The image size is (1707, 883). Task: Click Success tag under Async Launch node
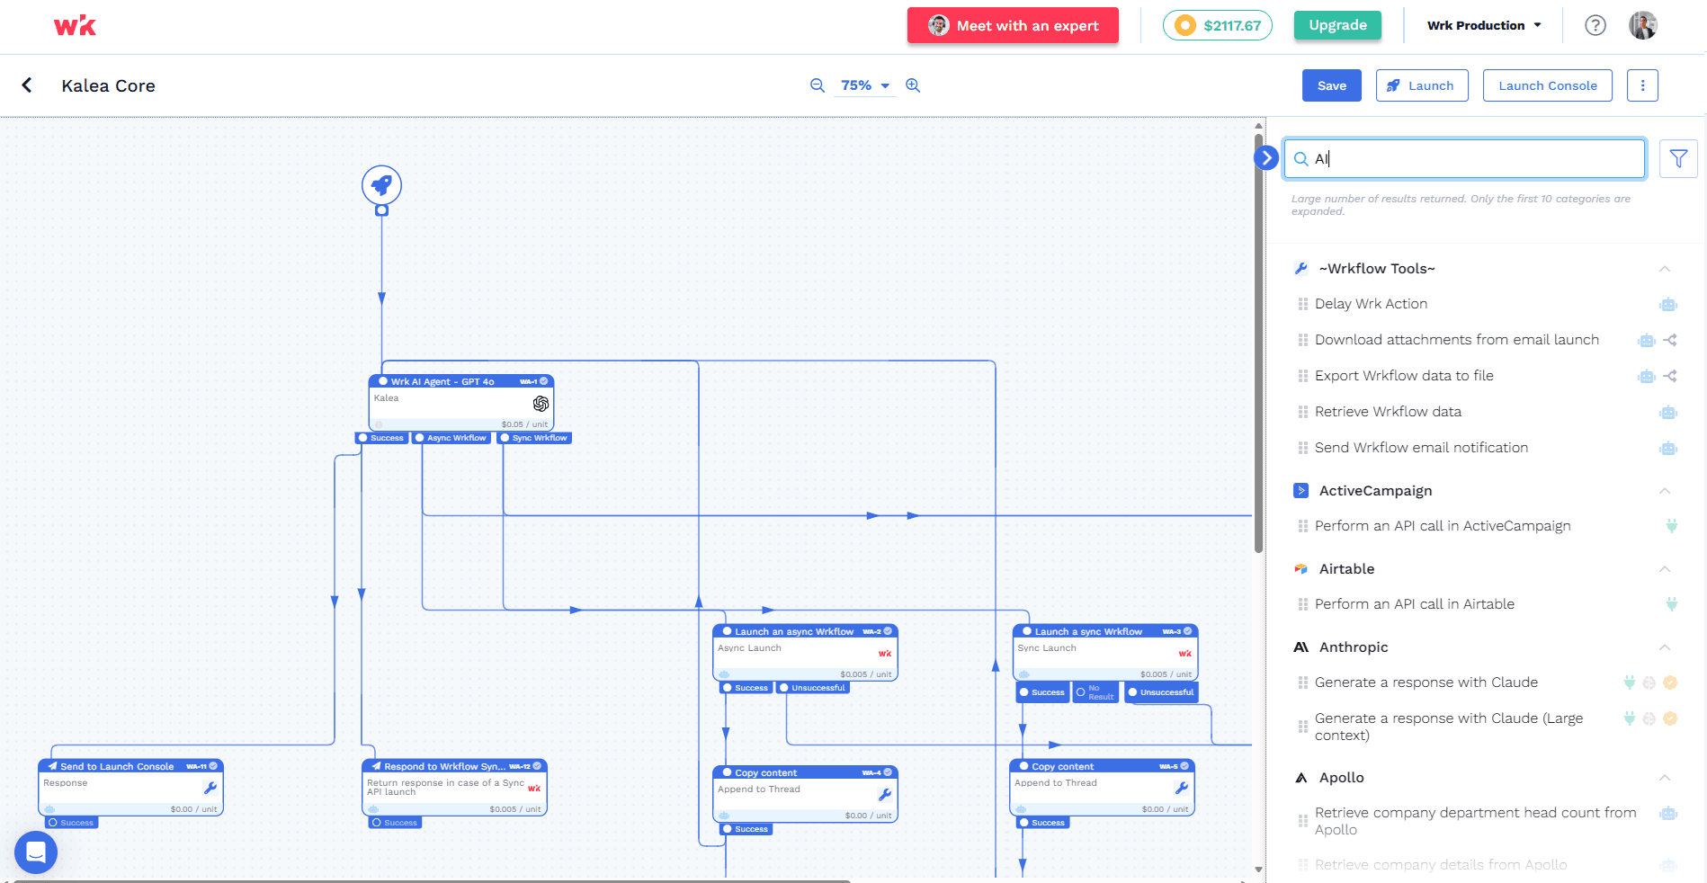point(746,688)
